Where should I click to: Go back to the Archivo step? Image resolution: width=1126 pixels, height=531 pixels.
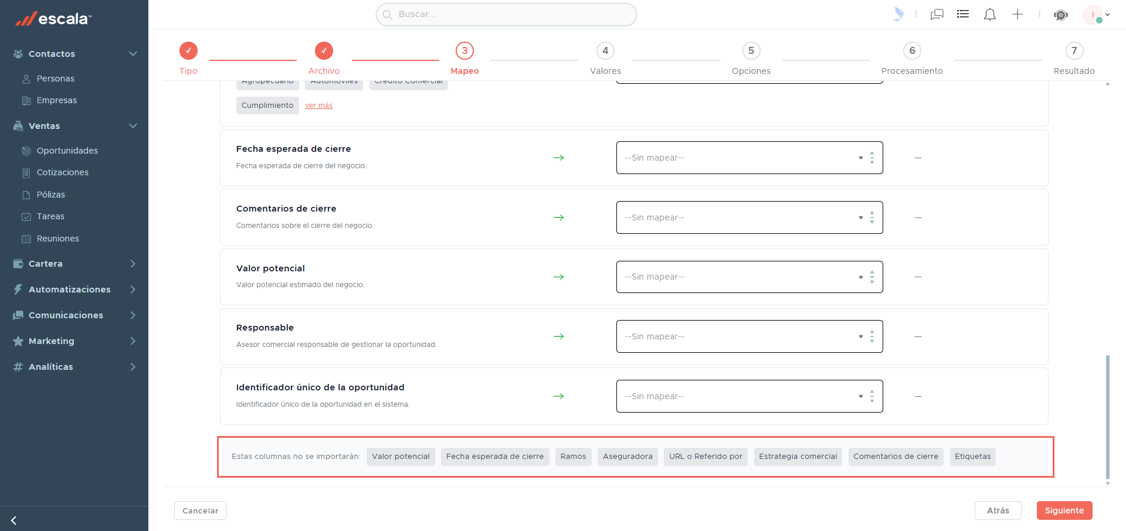coord(324,58)
